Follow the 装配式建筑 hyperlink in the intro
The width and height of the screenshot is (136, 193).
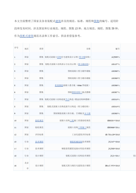click(x=27, y=36)
